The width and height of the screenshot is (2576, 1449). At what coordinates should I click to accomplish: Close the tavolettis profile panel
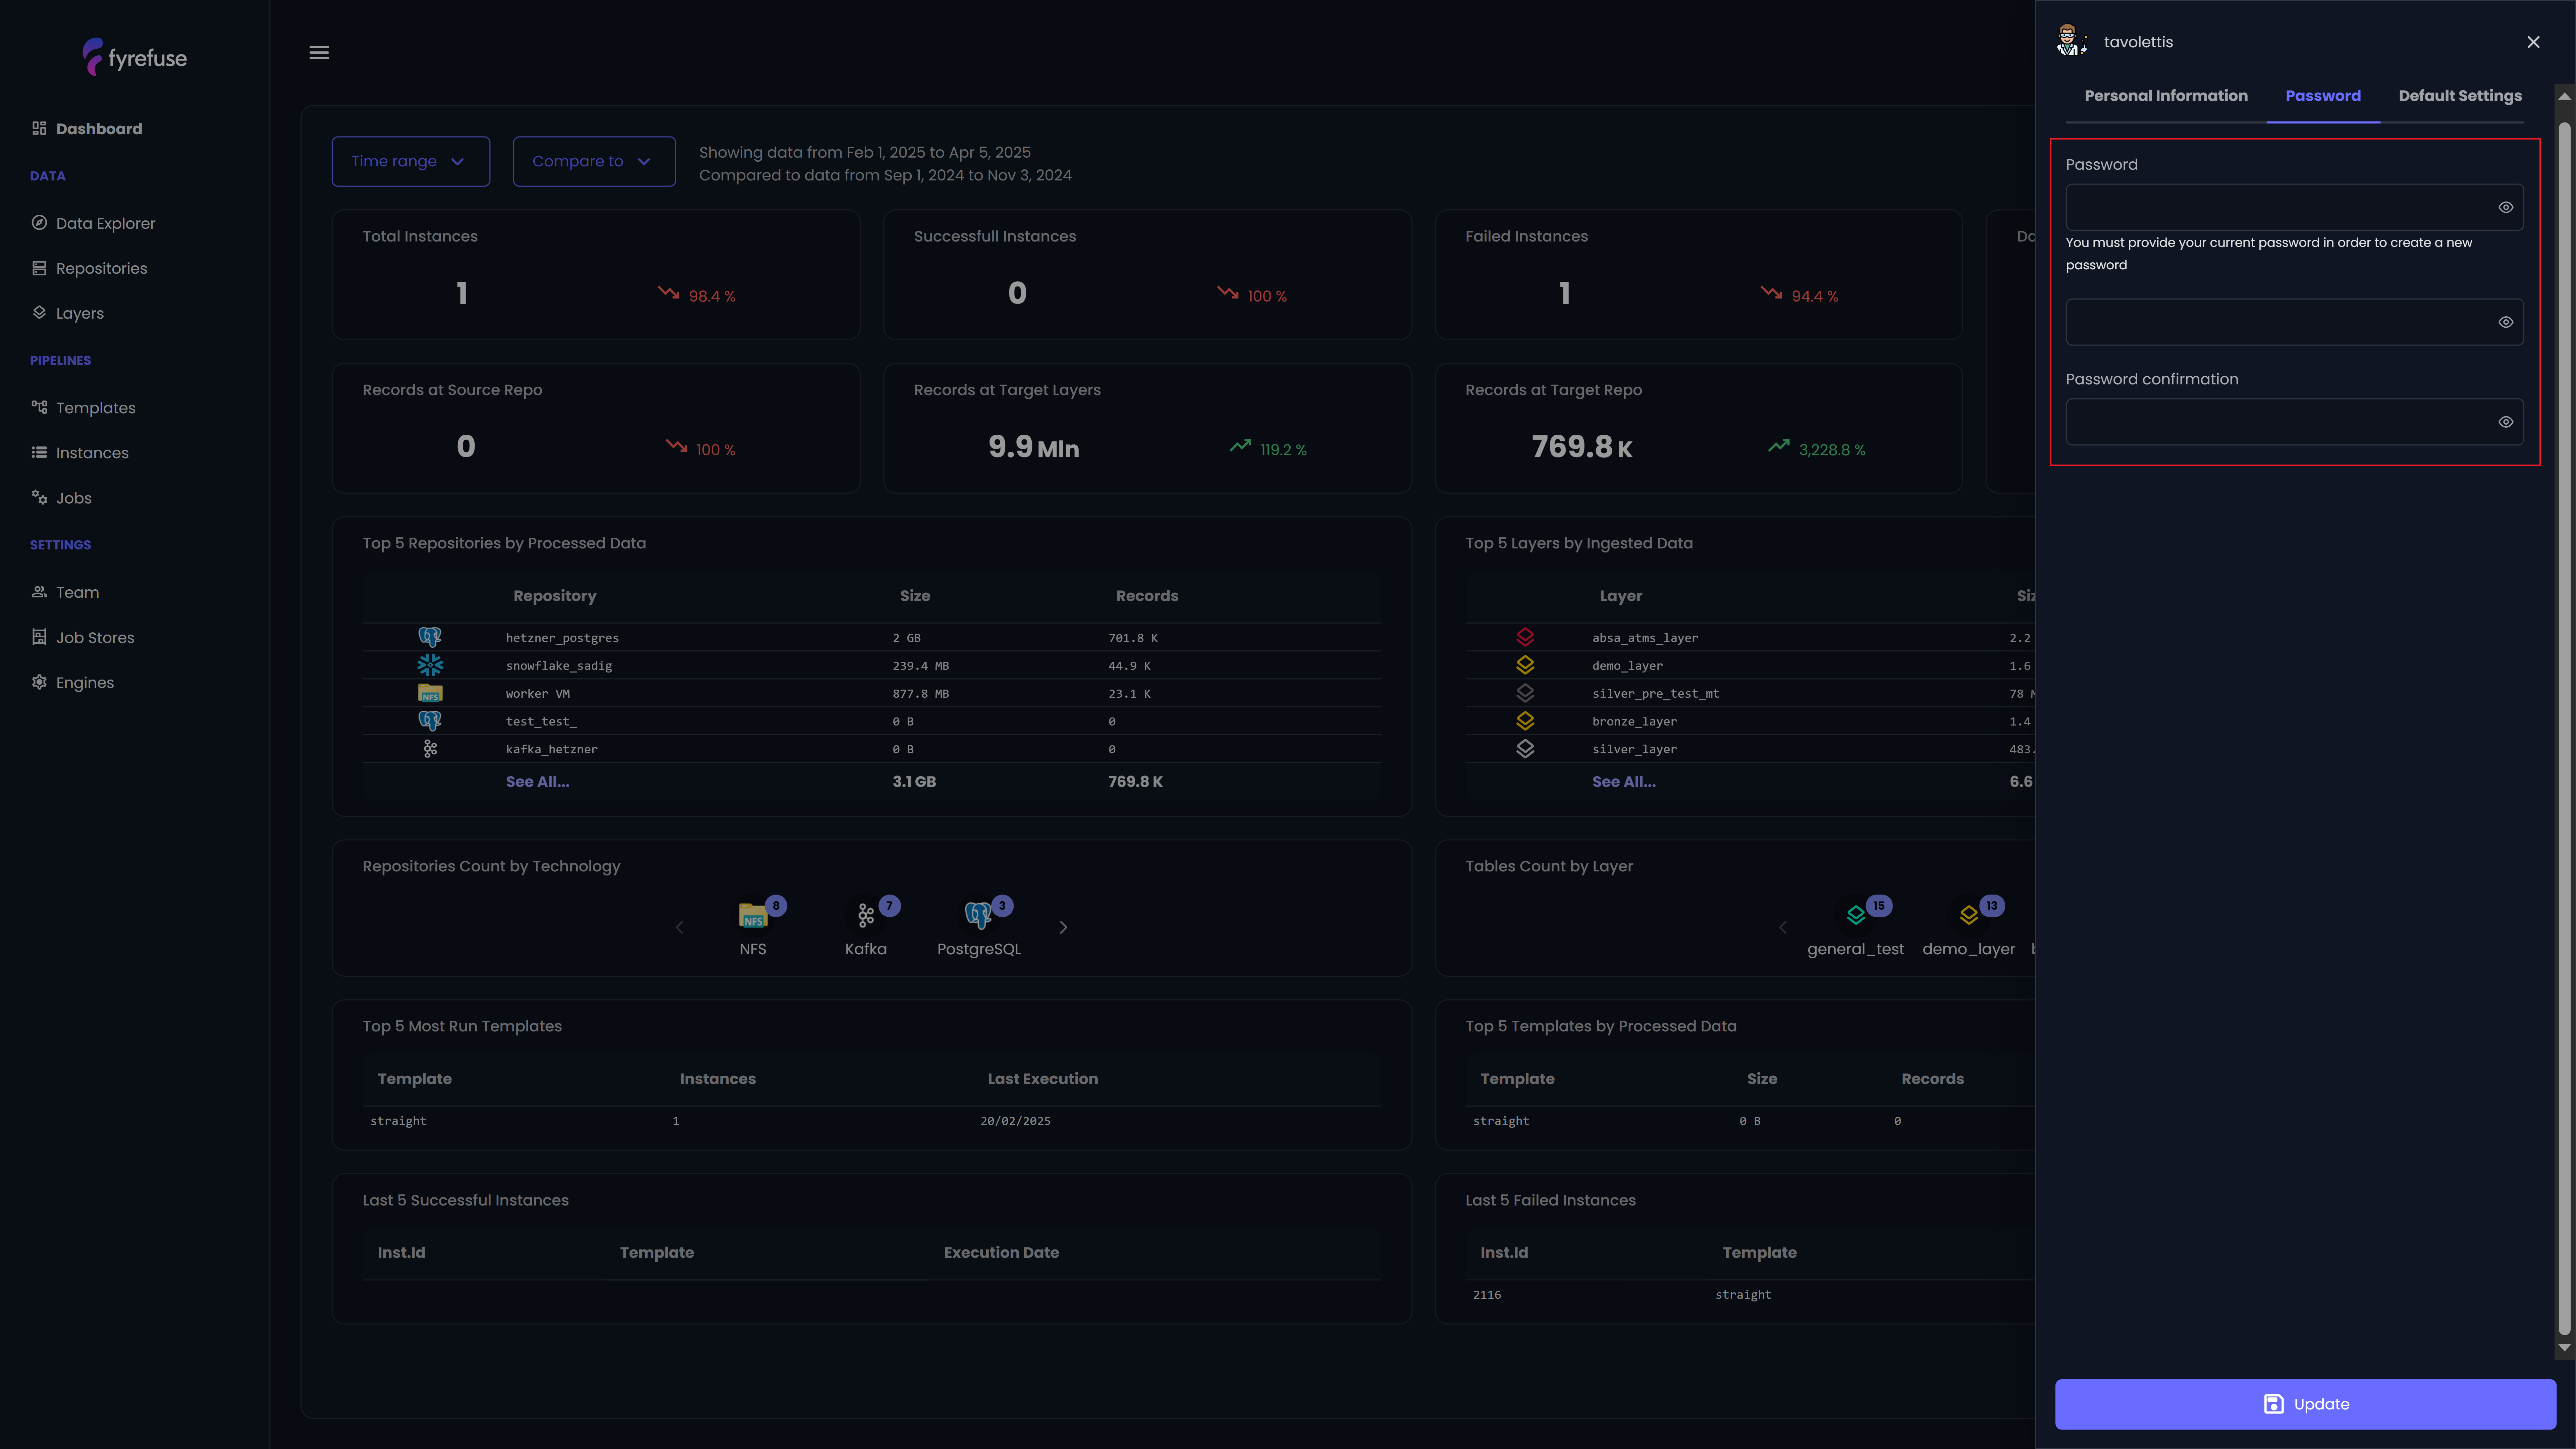[x=2533, y=42]
